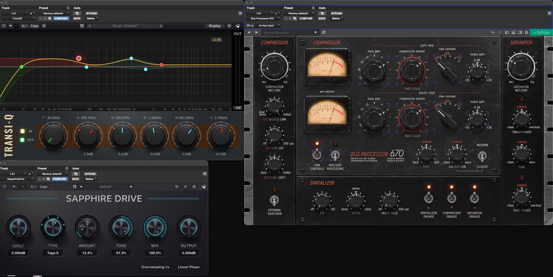
Task: Toggle left panel layout icon in Softube toolbar
Action: point(507,33)
